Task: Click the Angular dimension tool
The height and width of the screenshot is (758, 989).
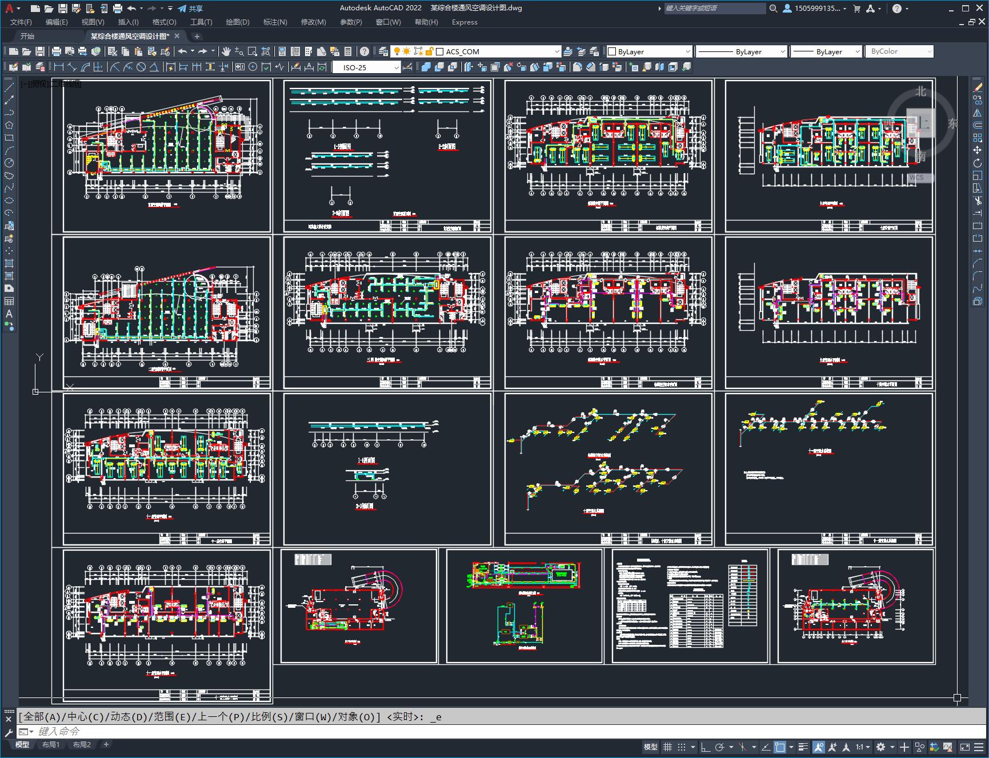Action: [154, 67]
